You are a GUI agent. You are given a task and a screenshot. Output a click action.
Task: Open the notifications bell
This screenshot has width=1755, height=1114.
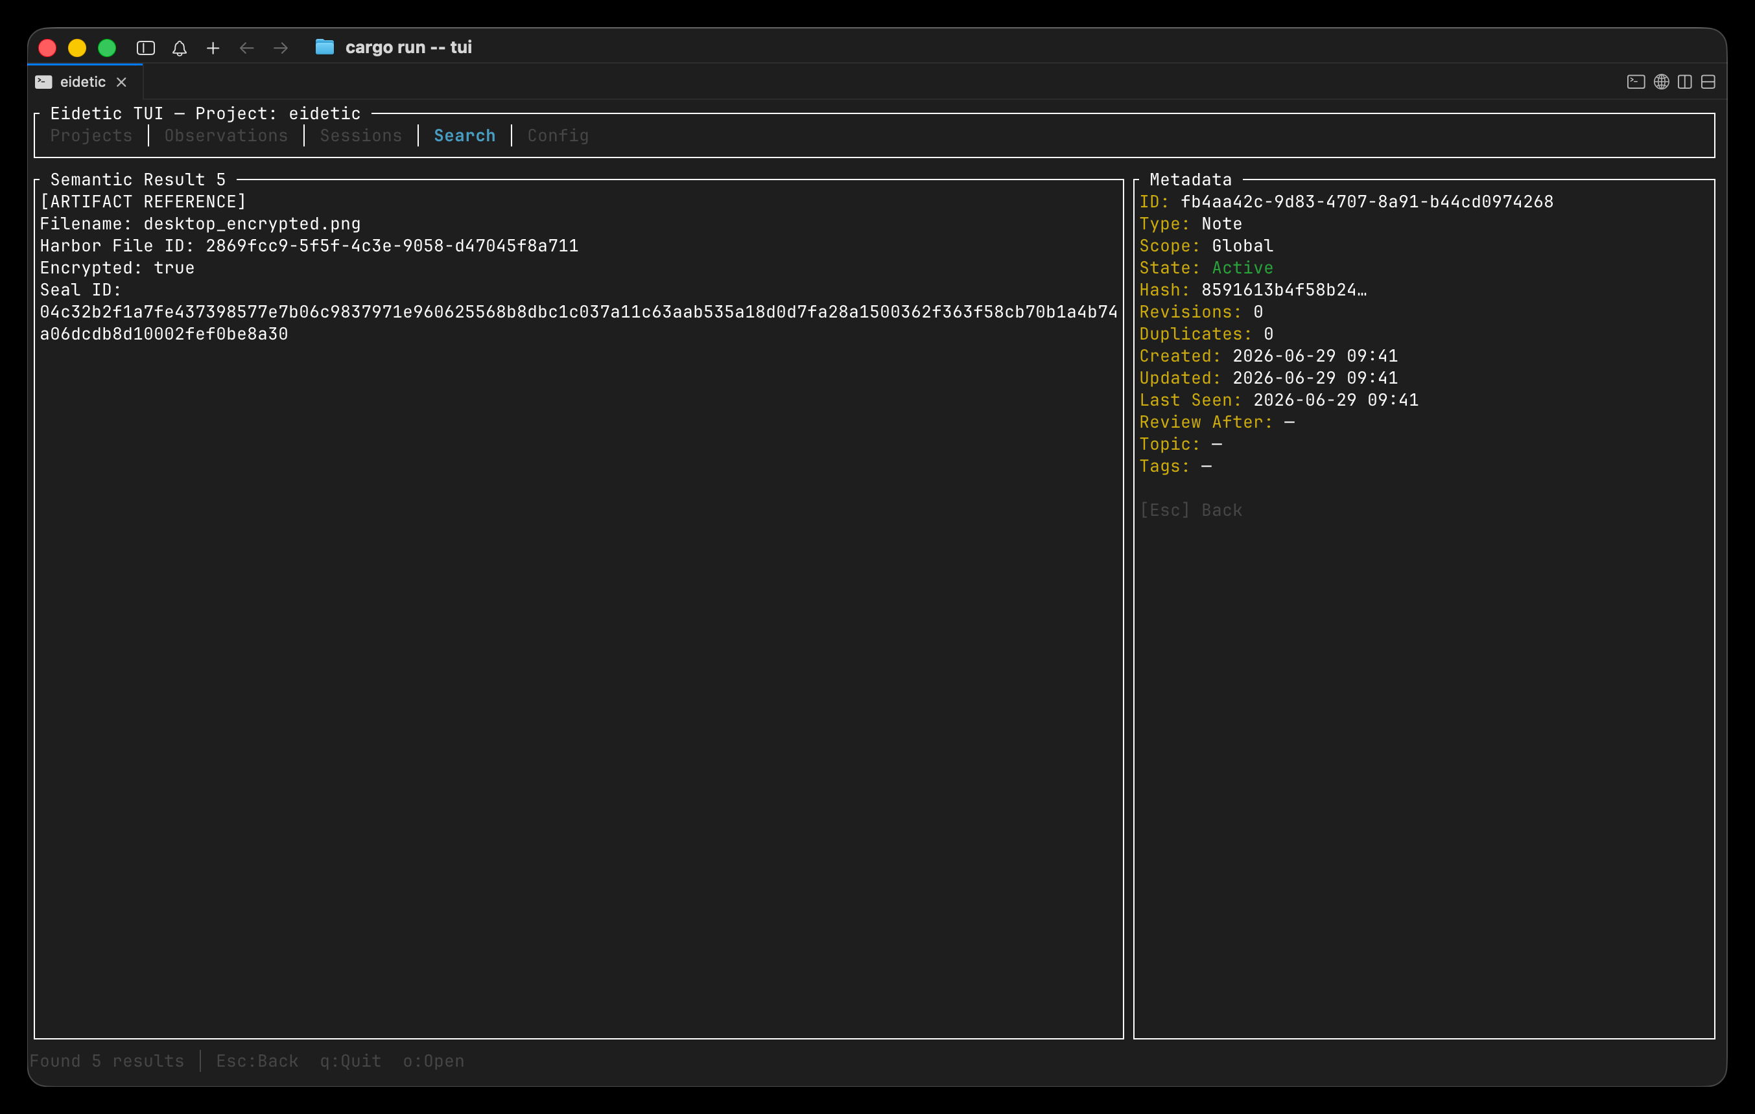pyautogui.click(x=180, y=48)
